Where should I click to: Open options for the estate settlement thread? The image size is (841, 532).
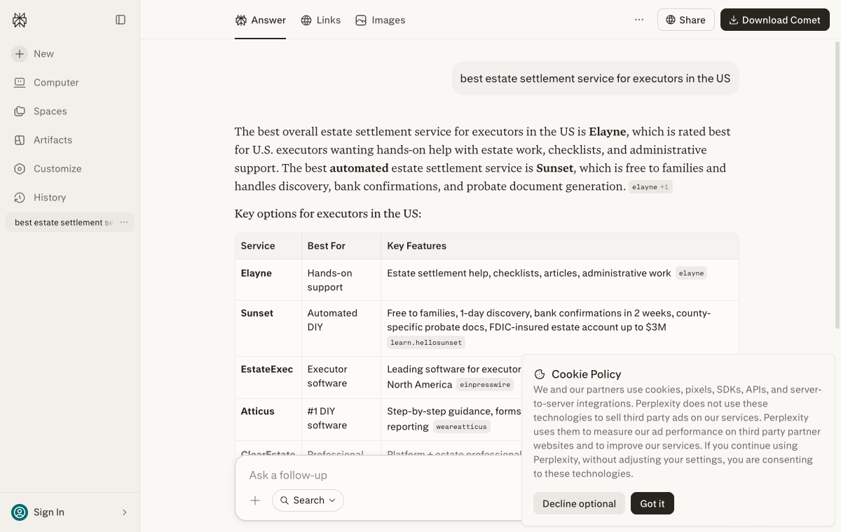(x=124, y=222)
